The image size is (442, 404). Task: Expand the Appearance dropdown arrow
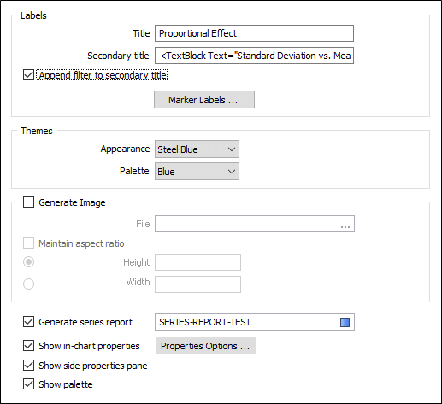[232, 149]
